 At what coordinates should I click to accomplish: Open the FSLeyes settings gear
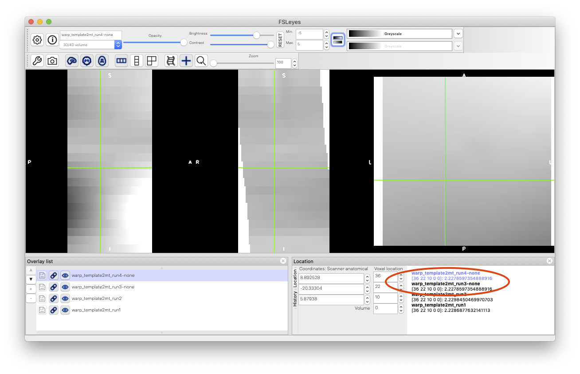(37, 39)
